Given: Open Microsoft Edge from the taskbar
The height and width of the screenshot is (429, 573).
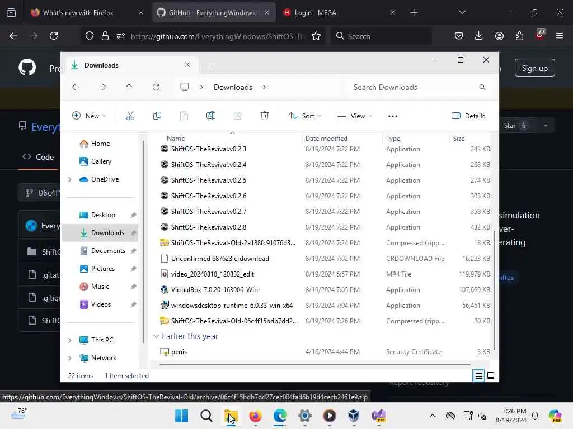Looking at the screenshot, I should tap(280, 416).
